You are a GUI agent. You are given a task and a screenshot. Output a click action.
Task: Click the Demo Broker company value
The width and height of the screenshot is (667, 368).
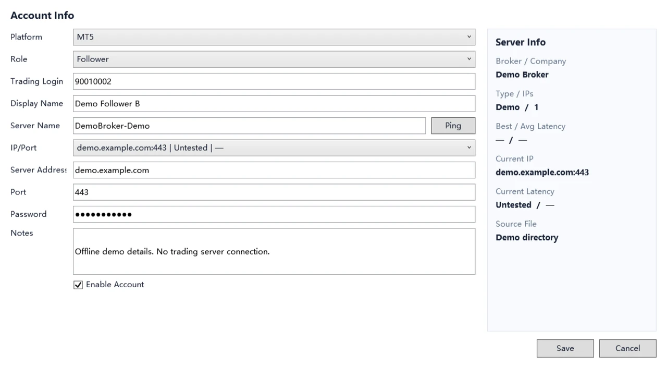click(522, 75)
